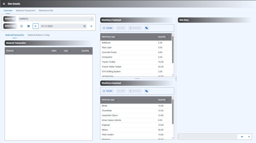Click the refresh icon next to Select Date

tap(21, 26)
